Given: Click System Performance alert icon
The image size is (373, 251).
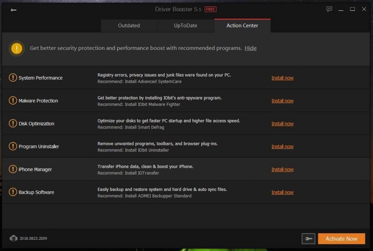Looking at the screenshot, I should pyautogui.click(x=13, y=78).
